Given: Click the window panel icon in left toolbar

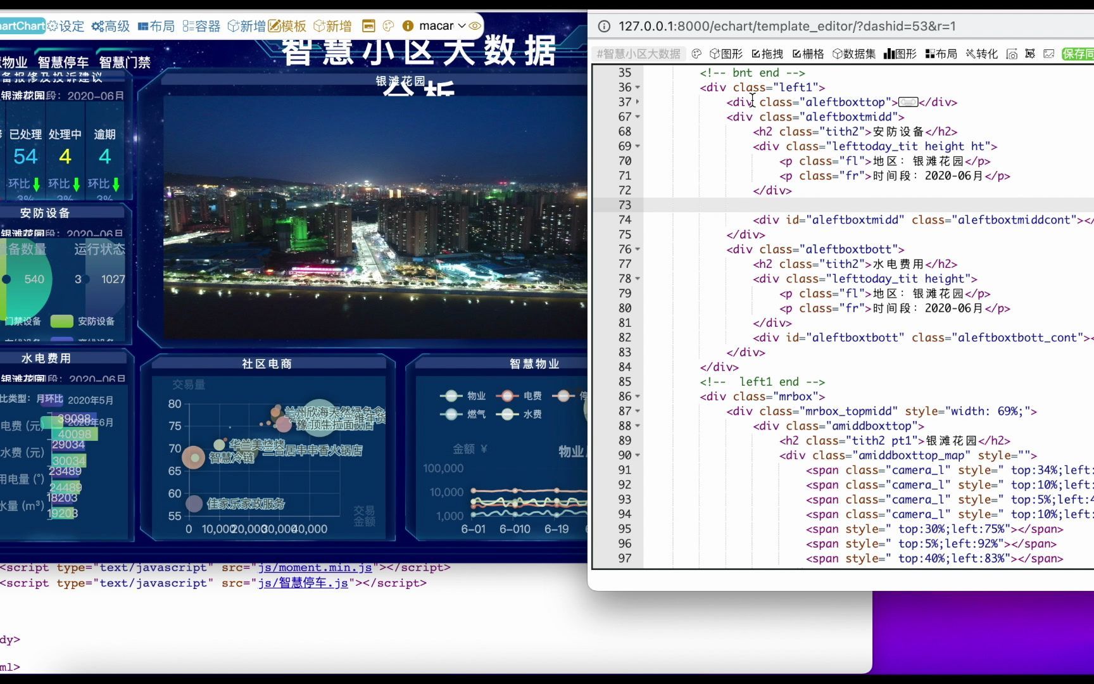Looking at the screenshot, I should (368, 26).
